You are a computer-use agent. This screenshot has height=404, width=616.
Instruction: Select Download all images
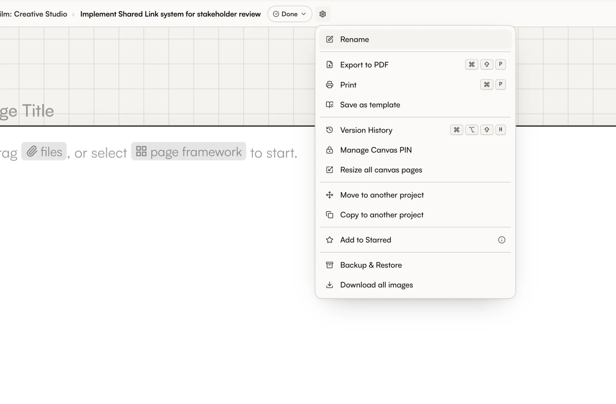[x=415, y=285]
